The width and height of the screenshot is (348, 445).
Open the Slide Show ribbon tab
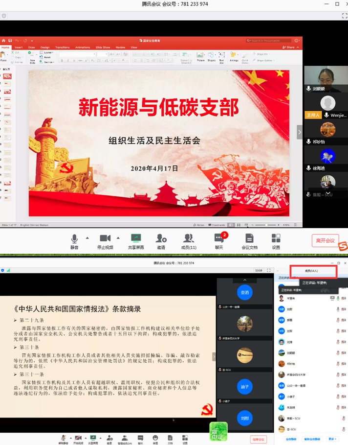(x=103, y=47)
